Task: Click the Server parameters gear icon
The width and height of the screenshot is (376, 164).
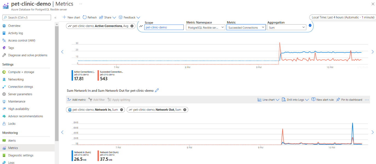Action: [4, 94]
